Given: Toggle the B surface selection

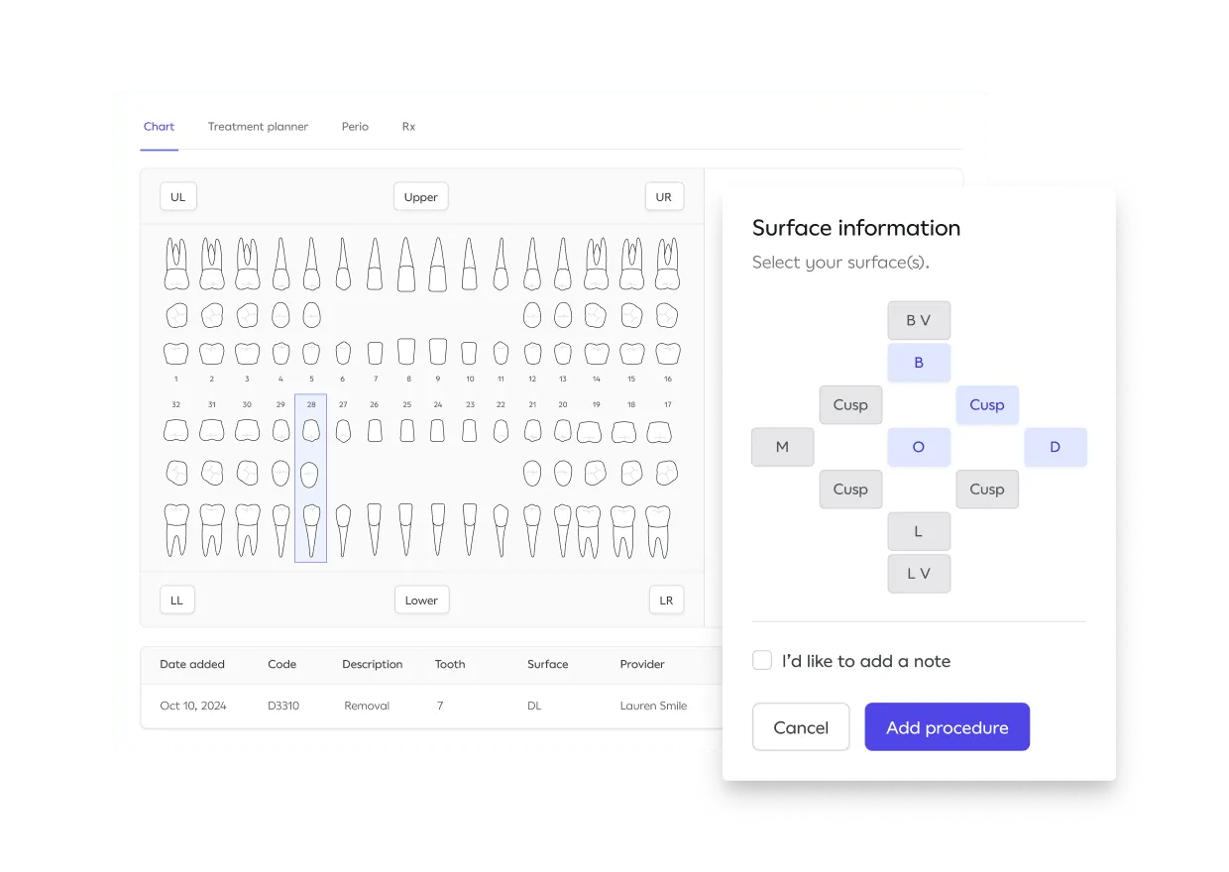Looking at the screenshot, I should (x=919, y=363).
